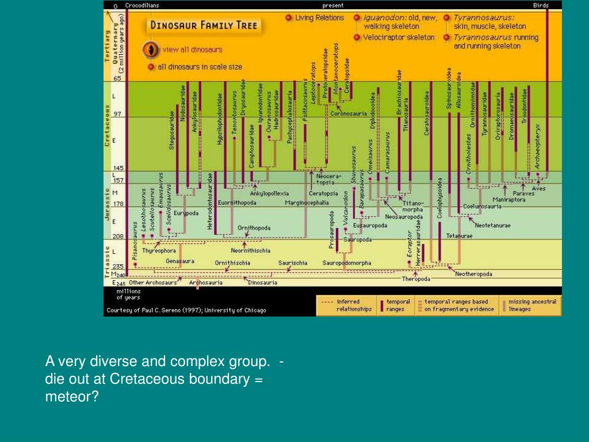Click the temporal ranges based on fragmentary evidence legend
Screen dimensions: 589x442
click(x=457, y=305)
